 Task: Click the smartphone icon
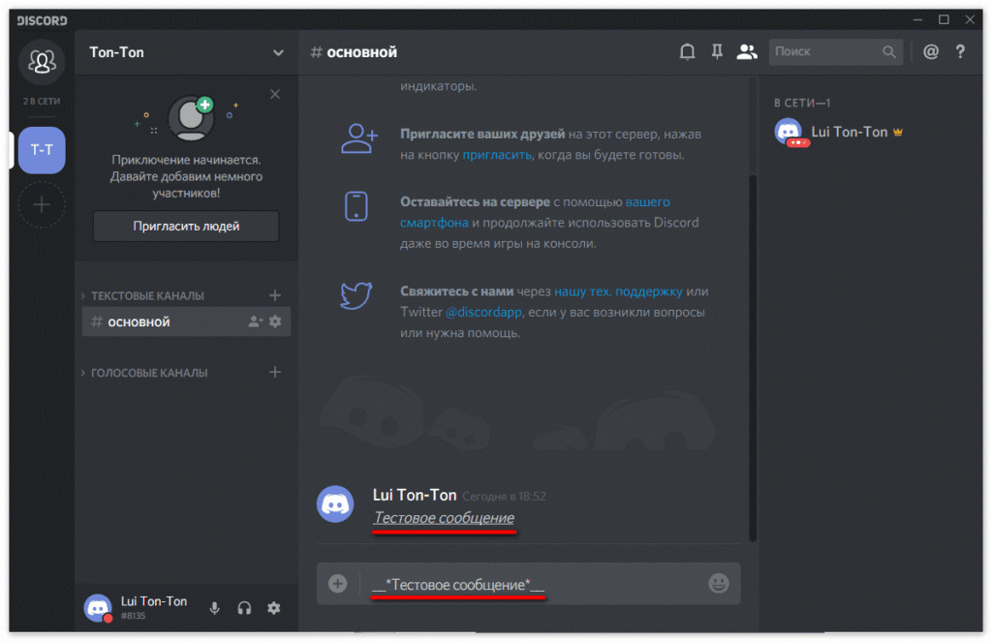[356, 206]
